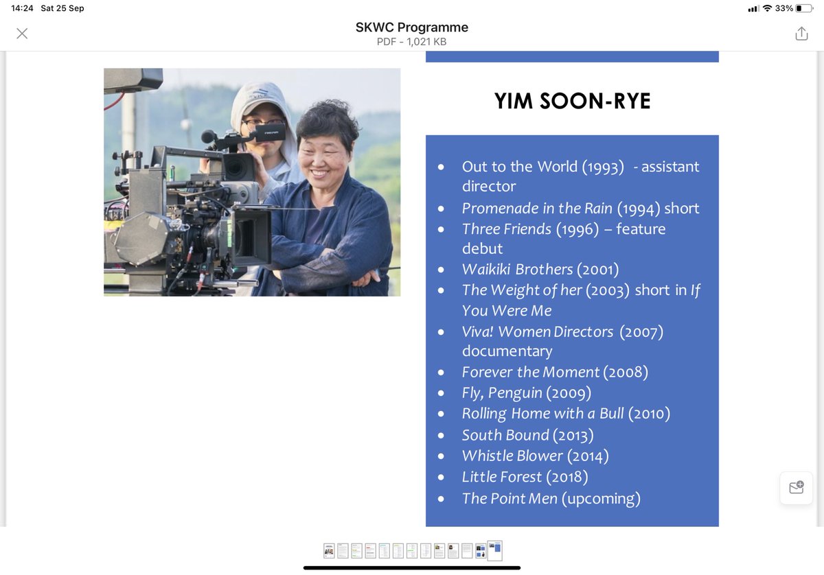The height and width of the screenshot is (575, 824).
Task: Select the currently highlighted page thumbnail
Action: (x=494, y=550)
